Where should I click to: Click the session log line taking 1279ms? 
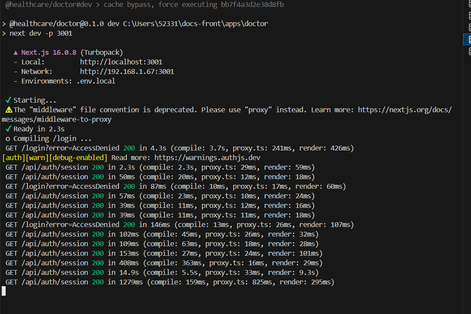click(x=170, y=282)
